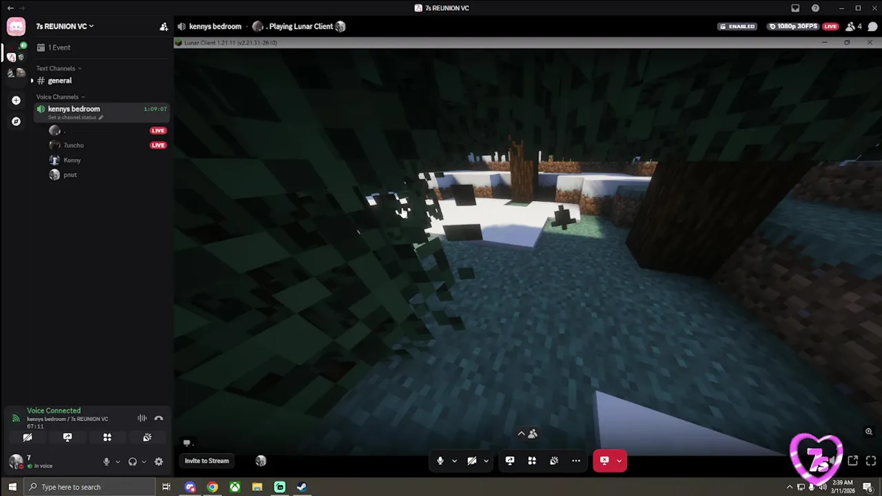Click the LIVE badge next to 7uncho
Image resolution: width=882 pixels, height=496 pixels.
pos(158,145)
